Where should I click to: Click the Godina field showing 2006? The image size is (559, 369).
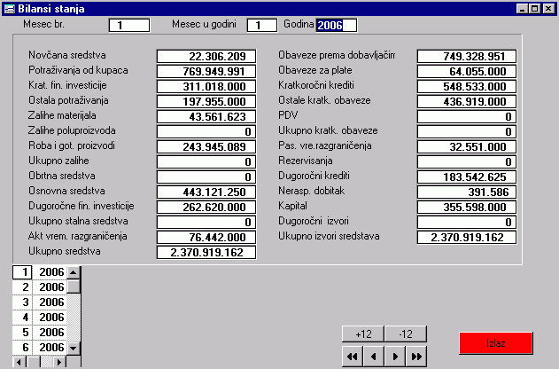[336, 26]
